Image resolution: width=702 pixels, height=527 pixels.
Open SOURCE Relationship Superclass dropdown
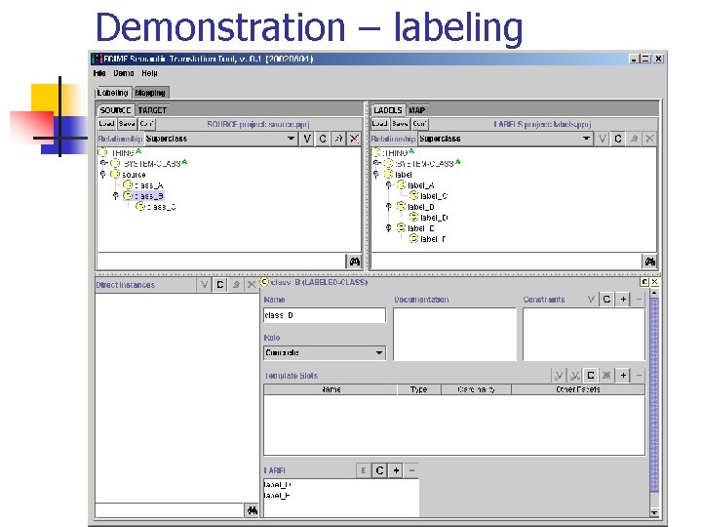tap(291, 139)
